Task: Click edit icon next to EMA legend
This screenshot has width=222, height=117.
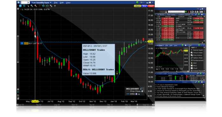Action: 139,94
